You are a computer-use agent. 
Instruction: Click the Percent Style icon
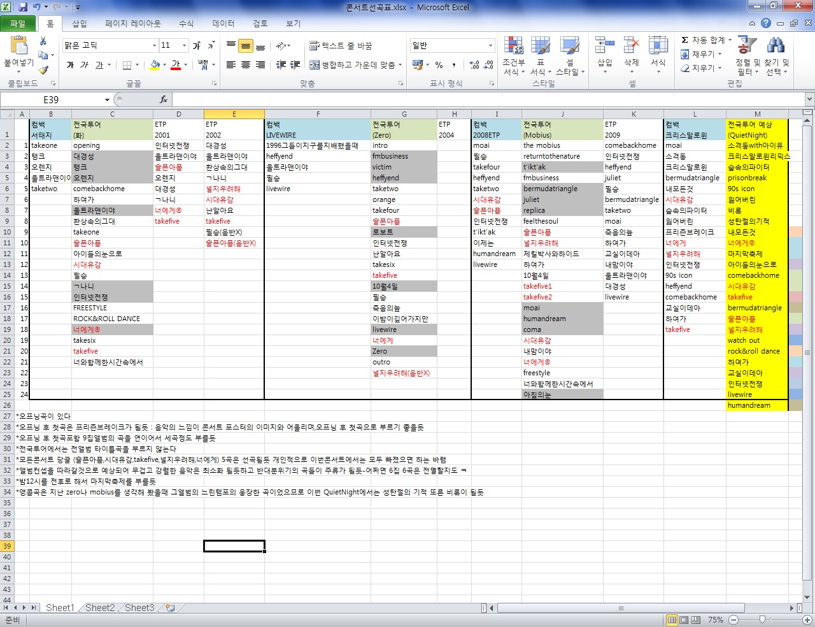(x=439, y=65)
